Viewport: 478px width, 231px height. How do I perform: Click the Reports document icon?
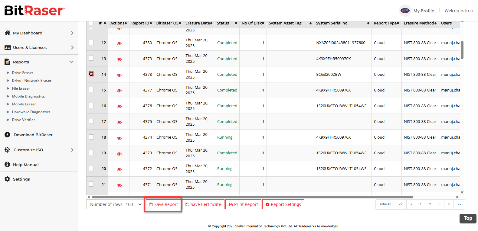click(8, 62)
